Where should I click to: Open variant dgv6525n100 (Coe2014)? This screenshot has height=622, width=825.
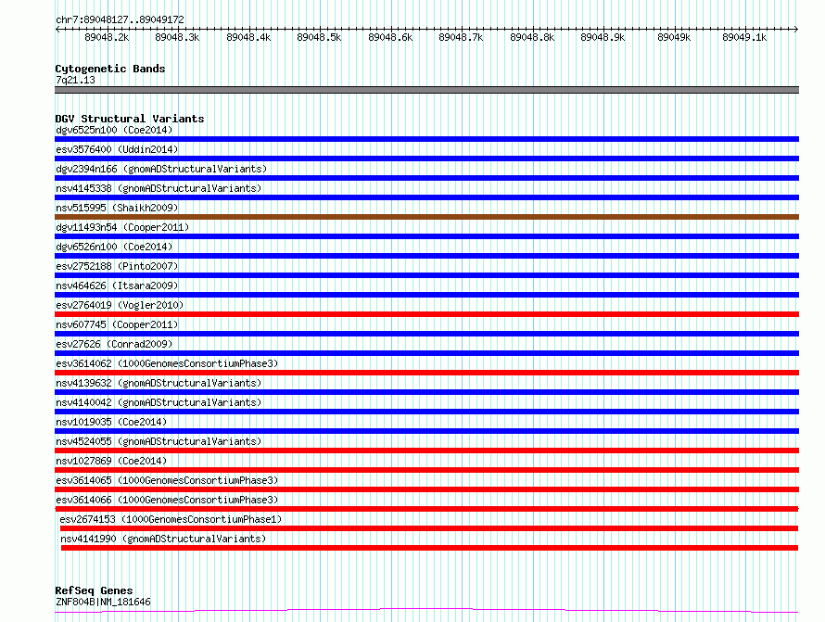point(114,130)
